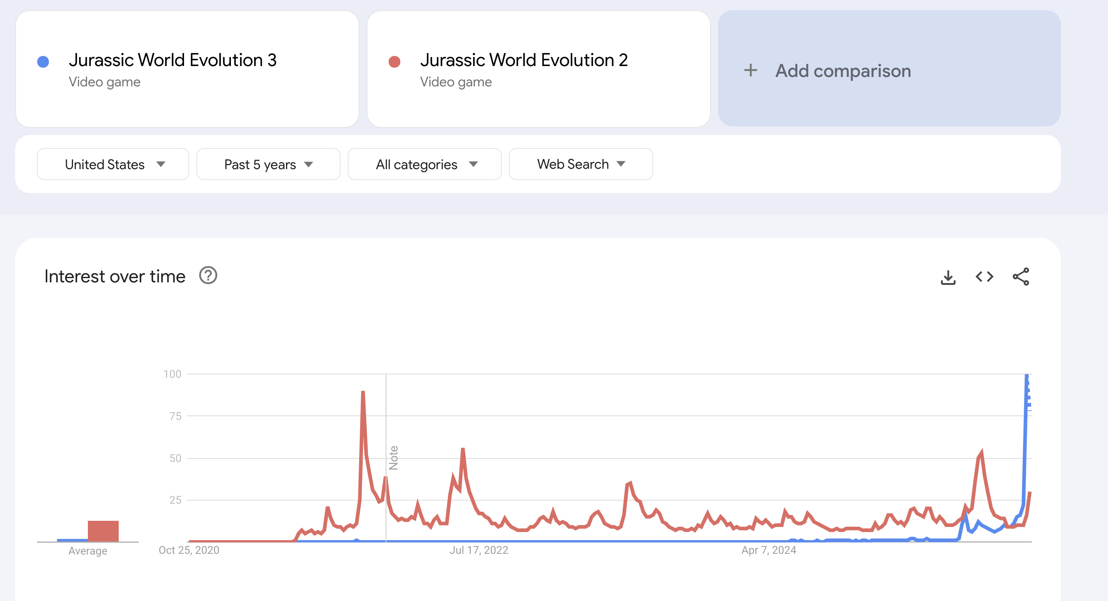Click the share chart icon
This screenshot has height=601, width=1108.
click(1021, 277)
